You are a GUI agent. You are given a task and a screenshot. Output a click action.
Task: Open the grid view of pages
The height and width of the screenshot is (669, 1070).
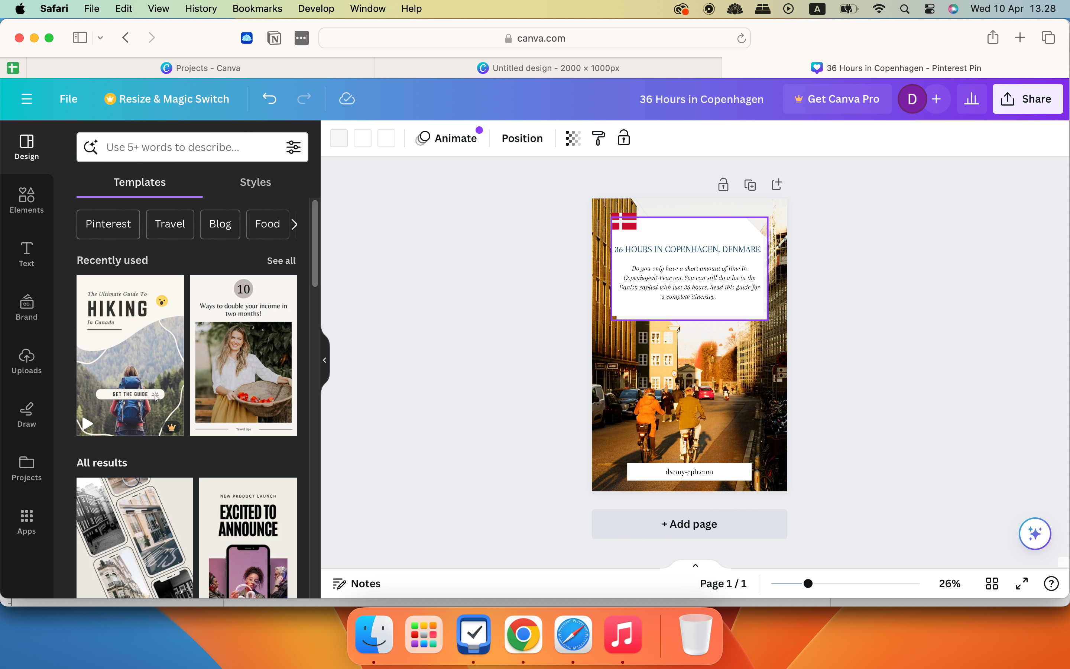pyautogui.click(x=992, y=583)
